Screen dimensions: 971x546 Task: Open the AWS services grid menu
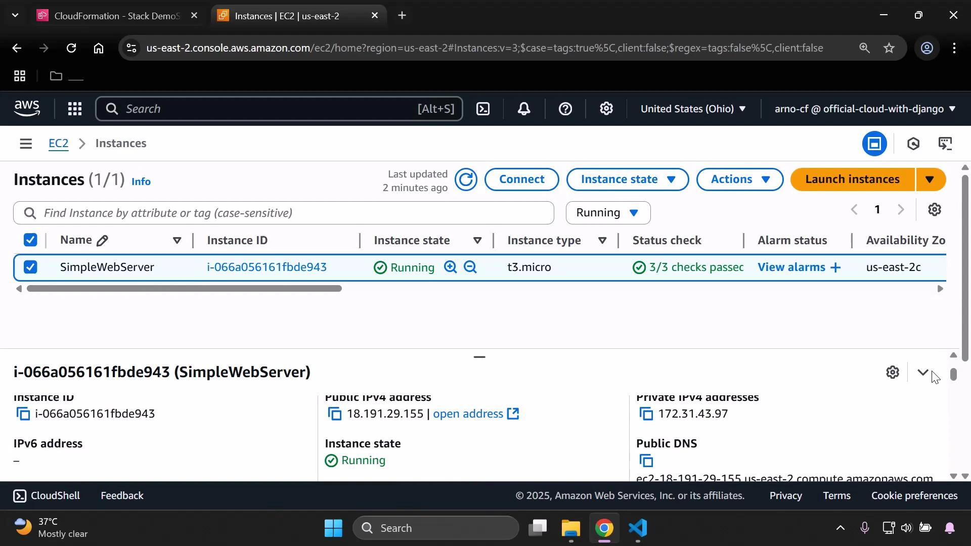tap(74, 109)
